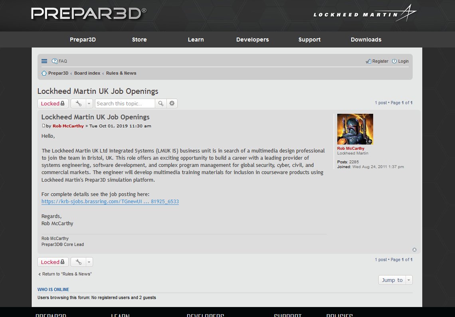Open the Store nav menu
The height and width of the screenshot is (317, 455).
(139, 40)
